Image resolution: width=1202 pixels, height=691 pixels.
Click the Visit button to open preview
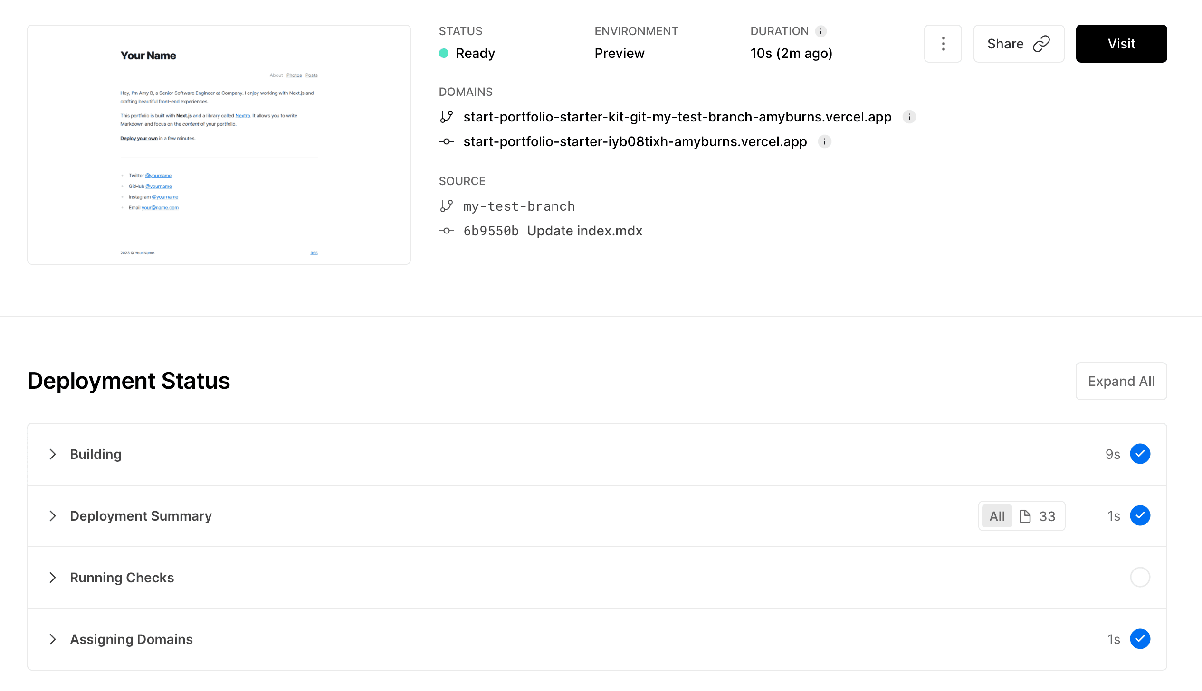click(x=1121, y=43)
